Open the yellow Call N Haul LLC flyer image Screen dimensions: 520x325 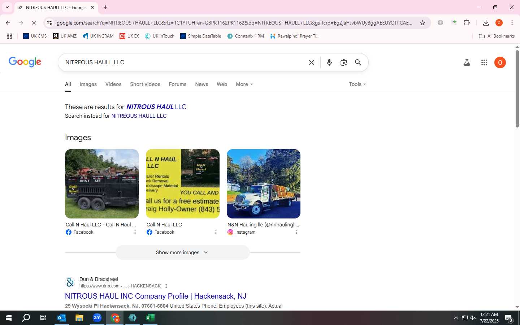183,184
